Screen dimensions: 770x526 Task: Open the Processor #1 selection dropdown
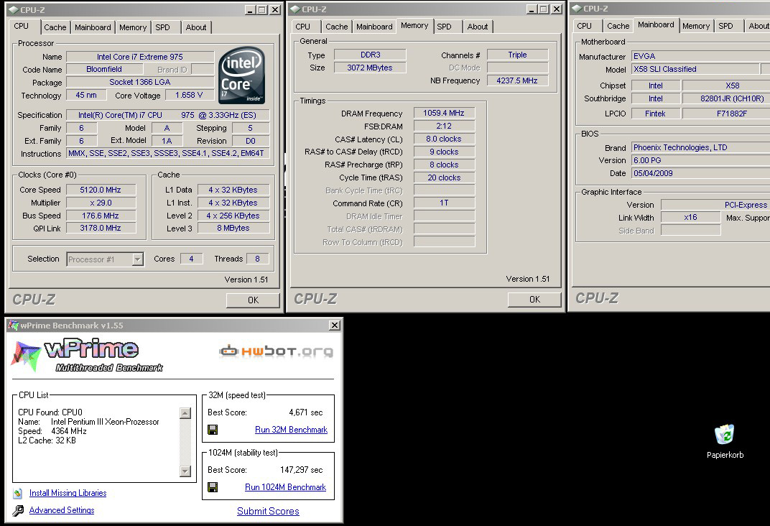point(138,259)
